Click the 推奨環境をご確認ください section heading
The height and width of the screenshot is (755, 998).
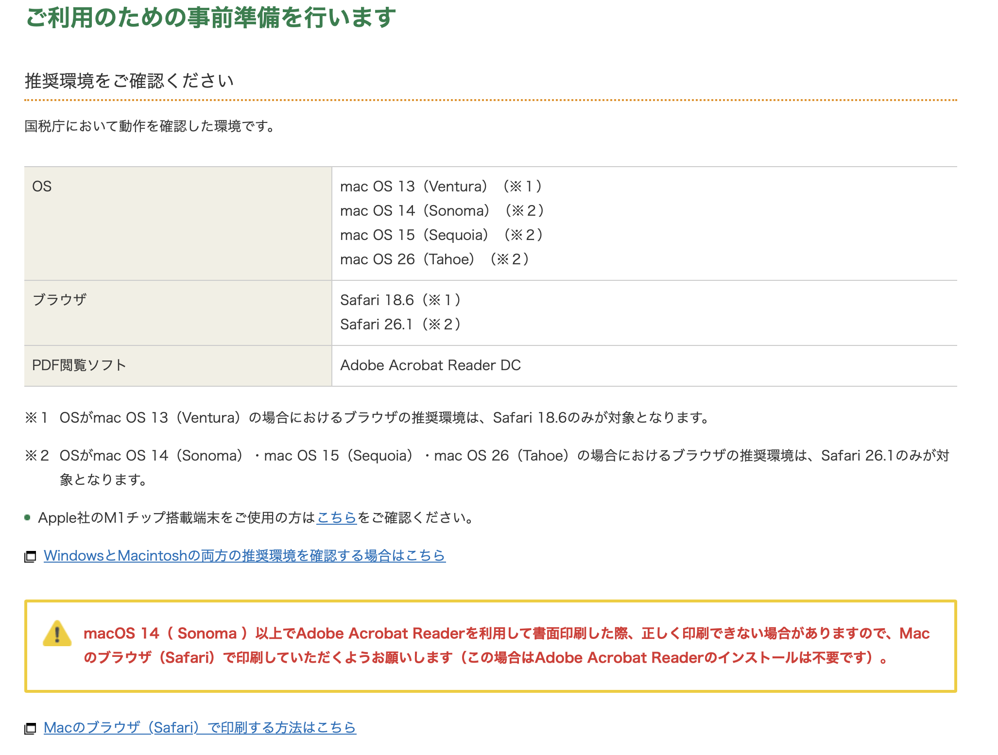pyautogui.click(x=129, y=81)
